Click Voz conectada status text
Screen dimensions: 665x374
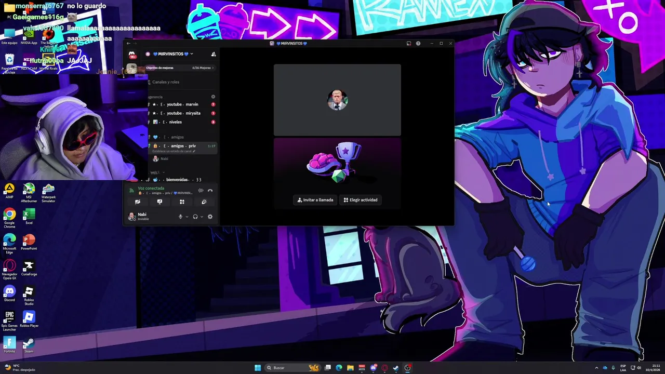151,188
